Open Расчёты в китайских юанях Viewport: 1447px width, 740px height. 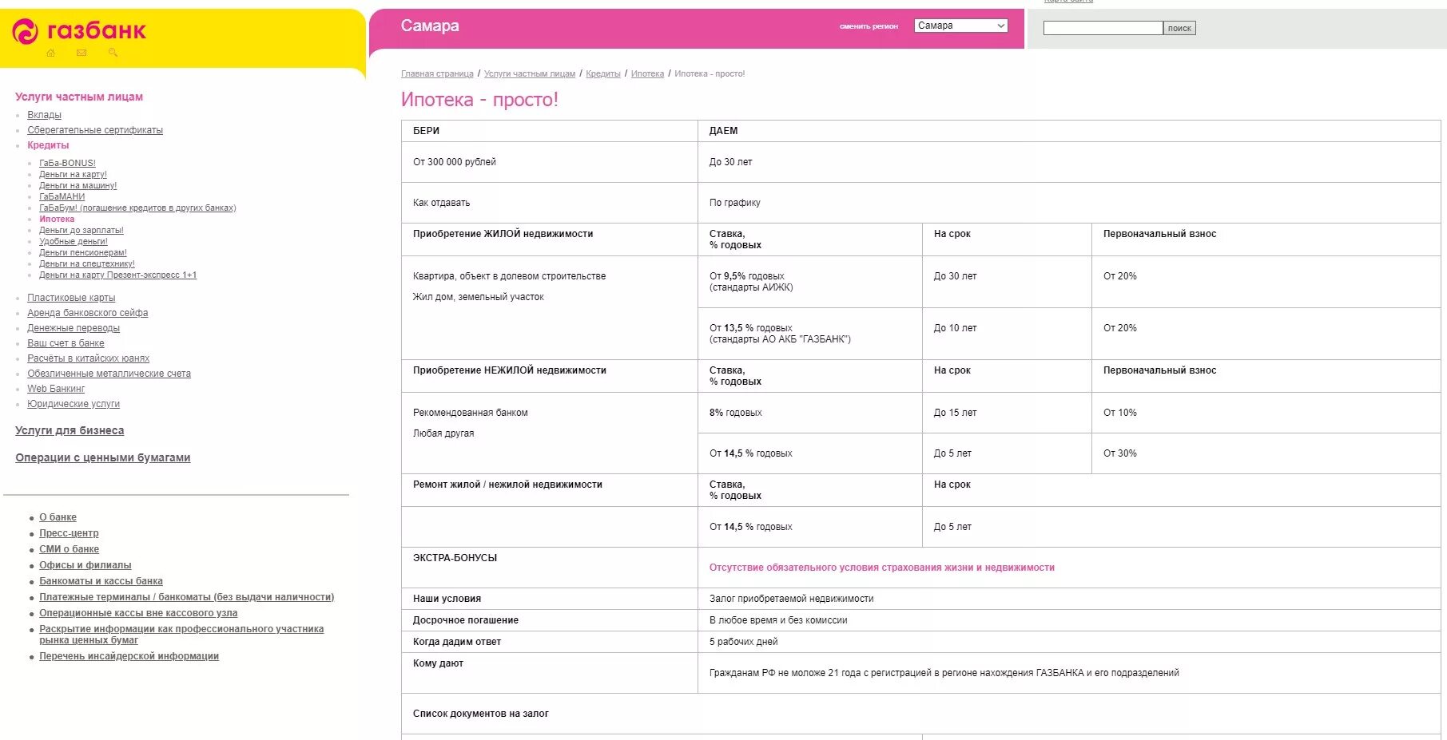(89, 358)
